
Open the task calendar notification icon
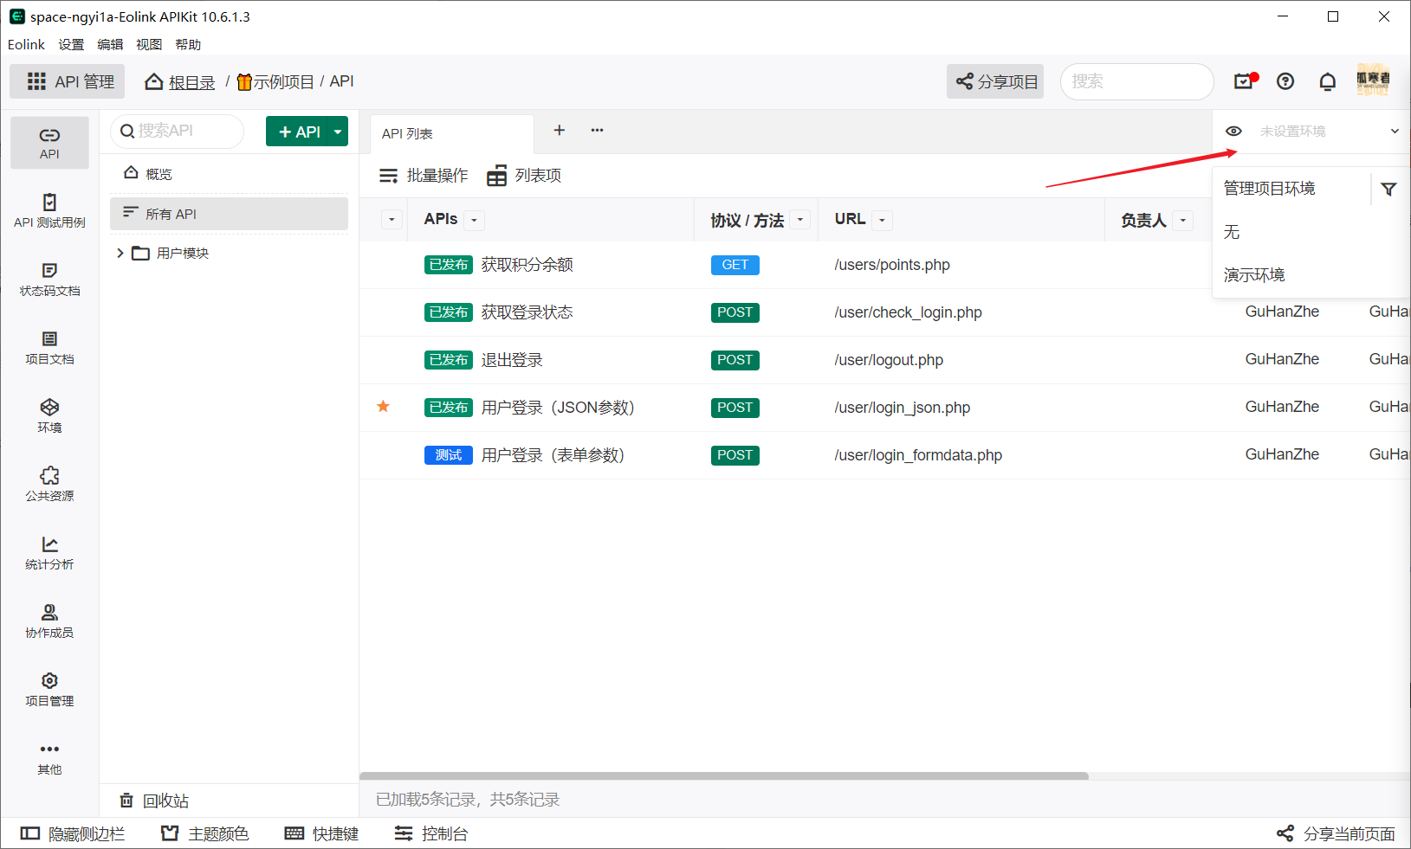[x=1245, y=81]
